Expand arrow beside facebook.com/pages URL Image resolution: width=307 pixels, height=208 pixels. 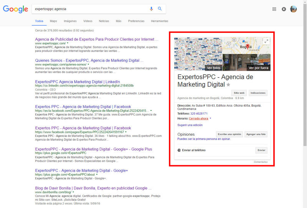click(126, 132)
